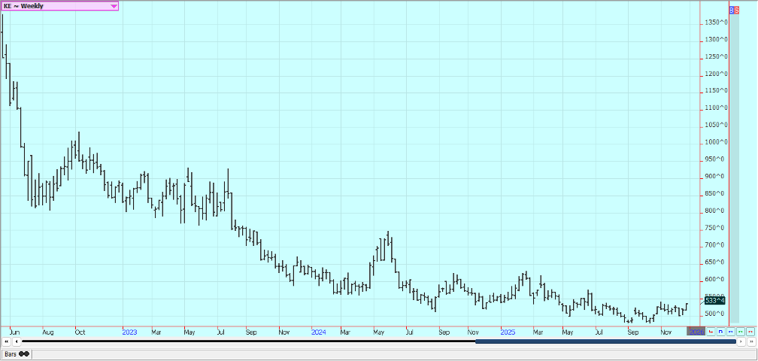Click the 533^4 current price label
Image resolution: width=758 pixels, height=361 pixels.
click(x=715, y=300)
